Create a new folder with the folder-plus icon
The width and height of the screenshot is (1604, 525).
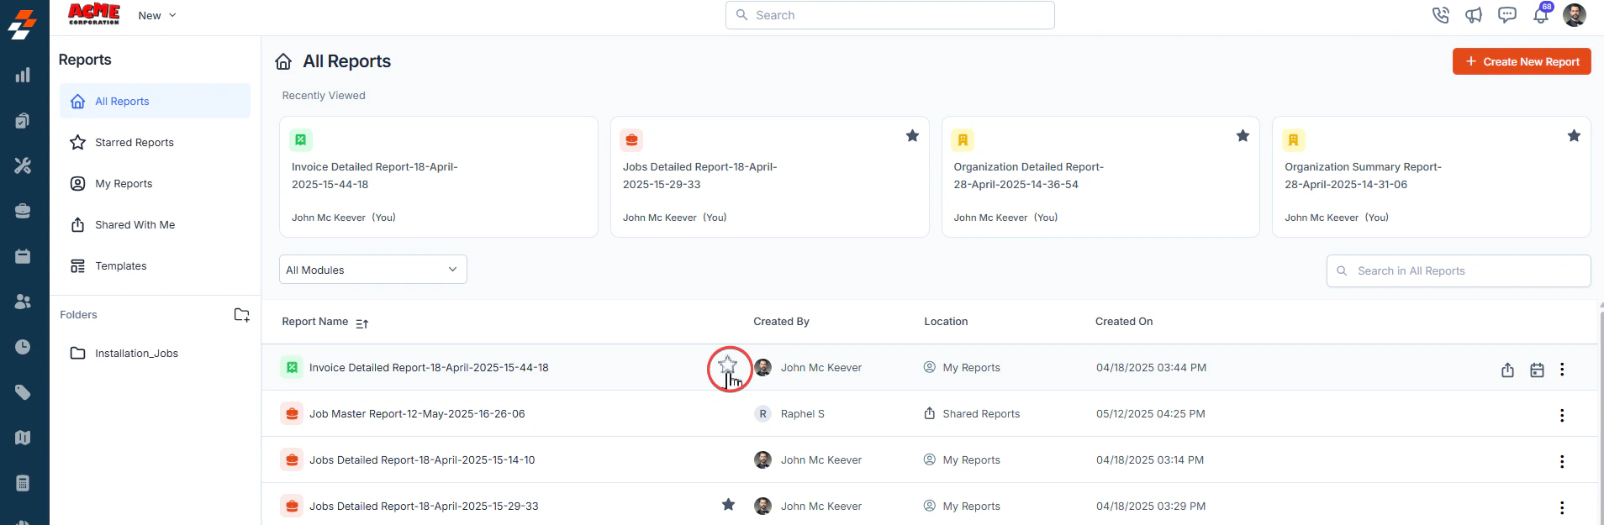[241, 315]
